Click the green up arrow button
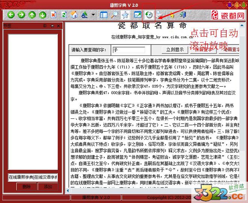The width and height of the screenshot is (248, 203). coord(32,15)
